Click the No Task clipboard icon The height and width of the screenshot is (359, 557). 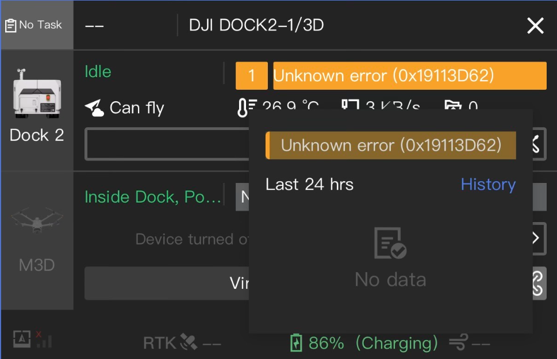click(11, 25)
